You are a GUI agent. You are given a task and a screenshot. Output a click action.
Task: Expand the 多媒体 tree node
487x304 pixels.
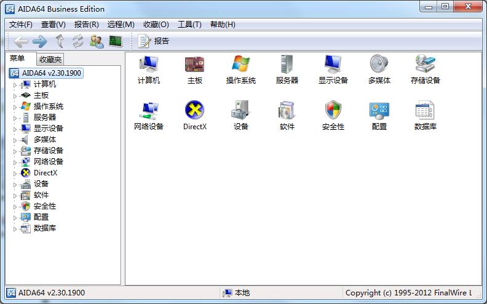[x=15, y=140]
